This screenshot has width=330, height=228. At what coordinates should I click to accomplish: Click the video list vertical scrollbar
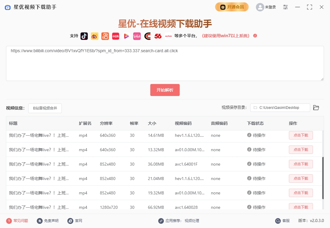click(323, 178)
